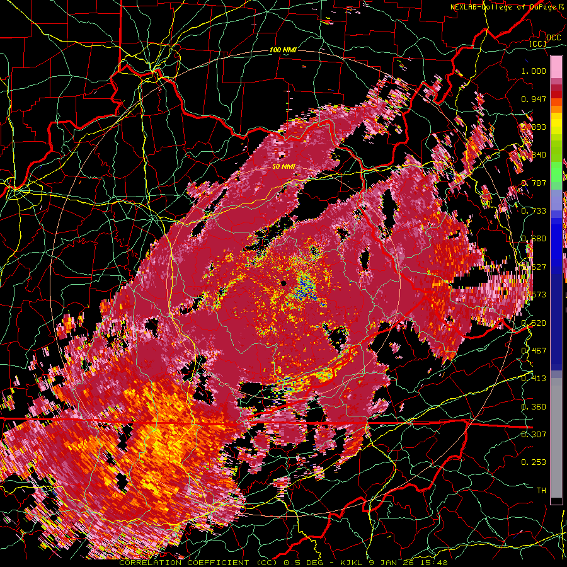The height and width of the screenshot is (567, 567).
Task: Click the bright blue segment of the color bar
Action: [556, 244]
